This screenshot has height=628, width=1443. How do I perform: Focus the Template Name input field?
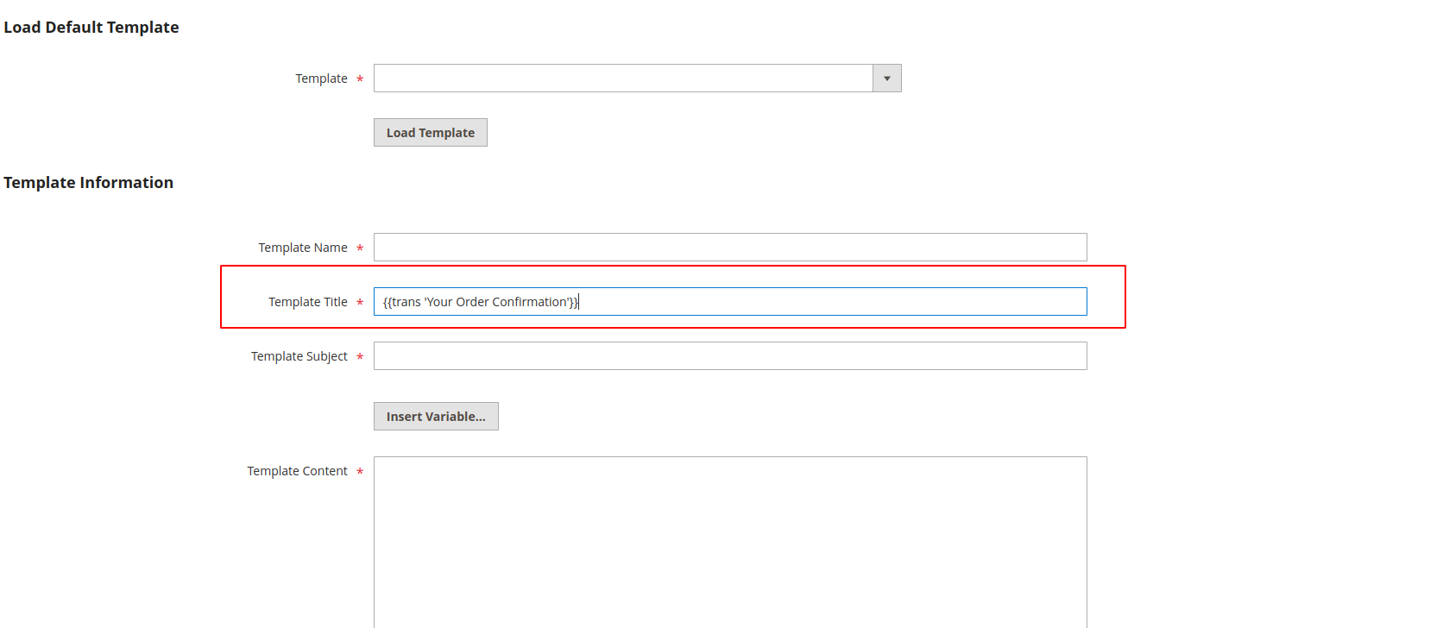pyautogui.click(x=730, y=248)
